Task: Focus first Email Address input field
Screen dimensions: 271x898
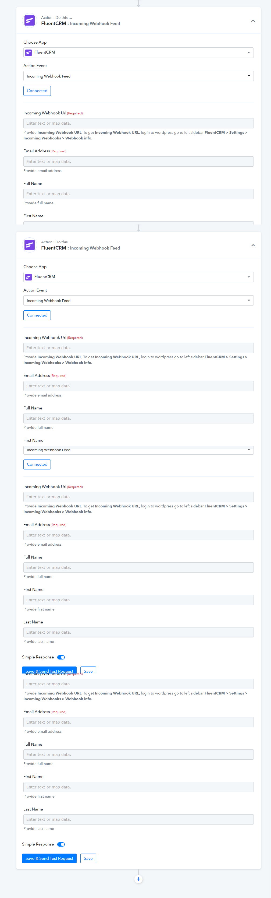Action: (138, 162)
